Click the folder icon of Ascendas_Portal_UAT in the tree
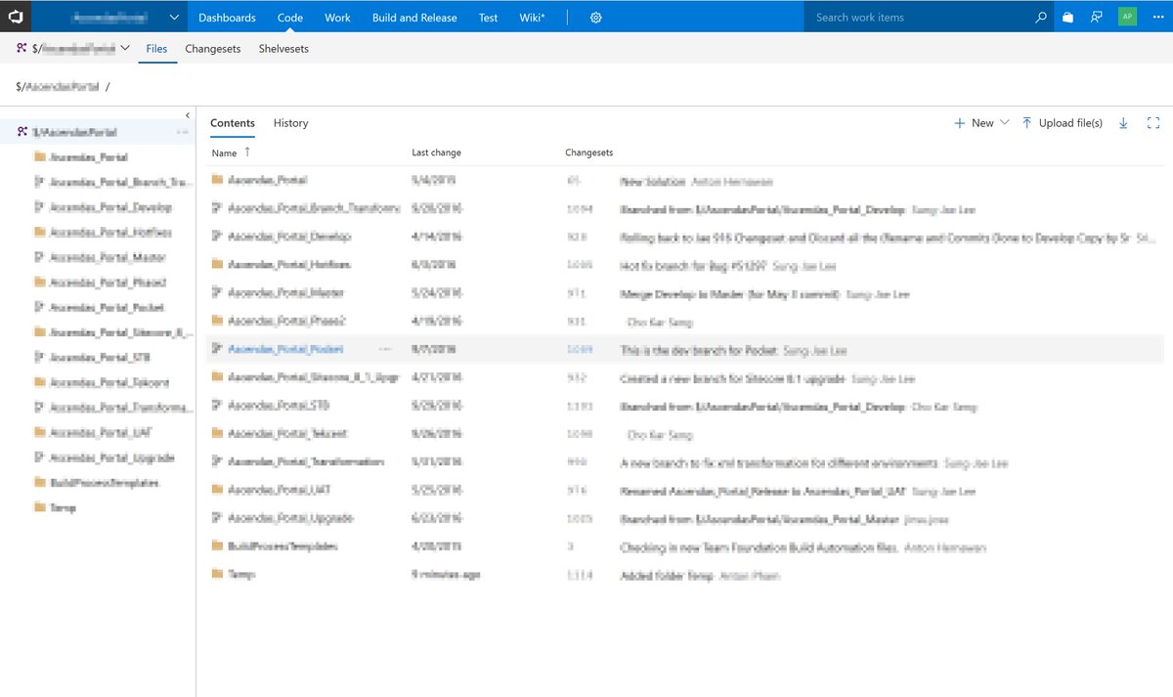 point(40,432)
